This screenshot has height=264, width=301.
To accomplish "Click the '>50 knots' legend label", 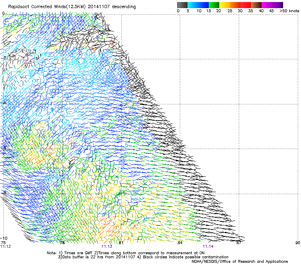I will coord(289,11).
